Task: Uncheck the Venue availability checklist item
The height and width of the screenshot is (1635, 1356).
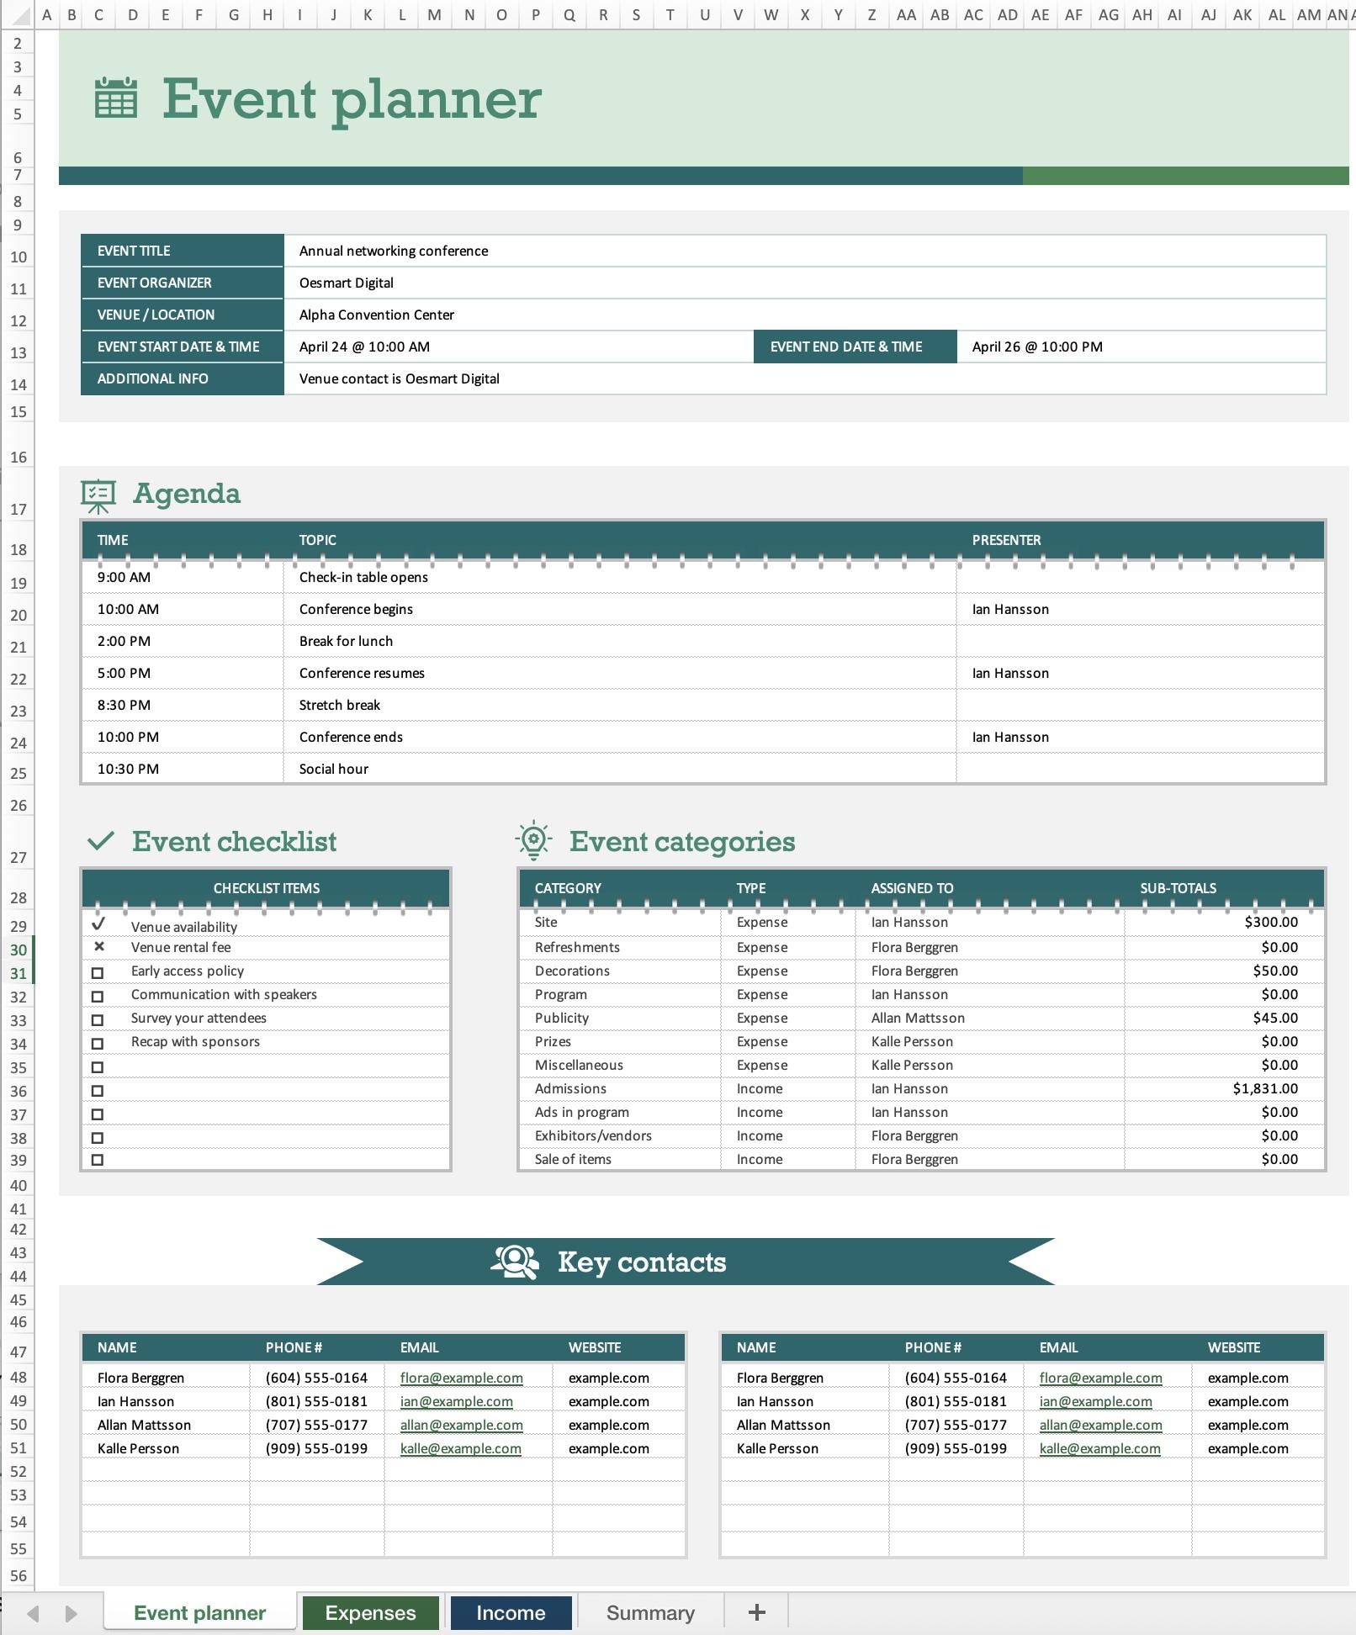Action: click(100, 923)
